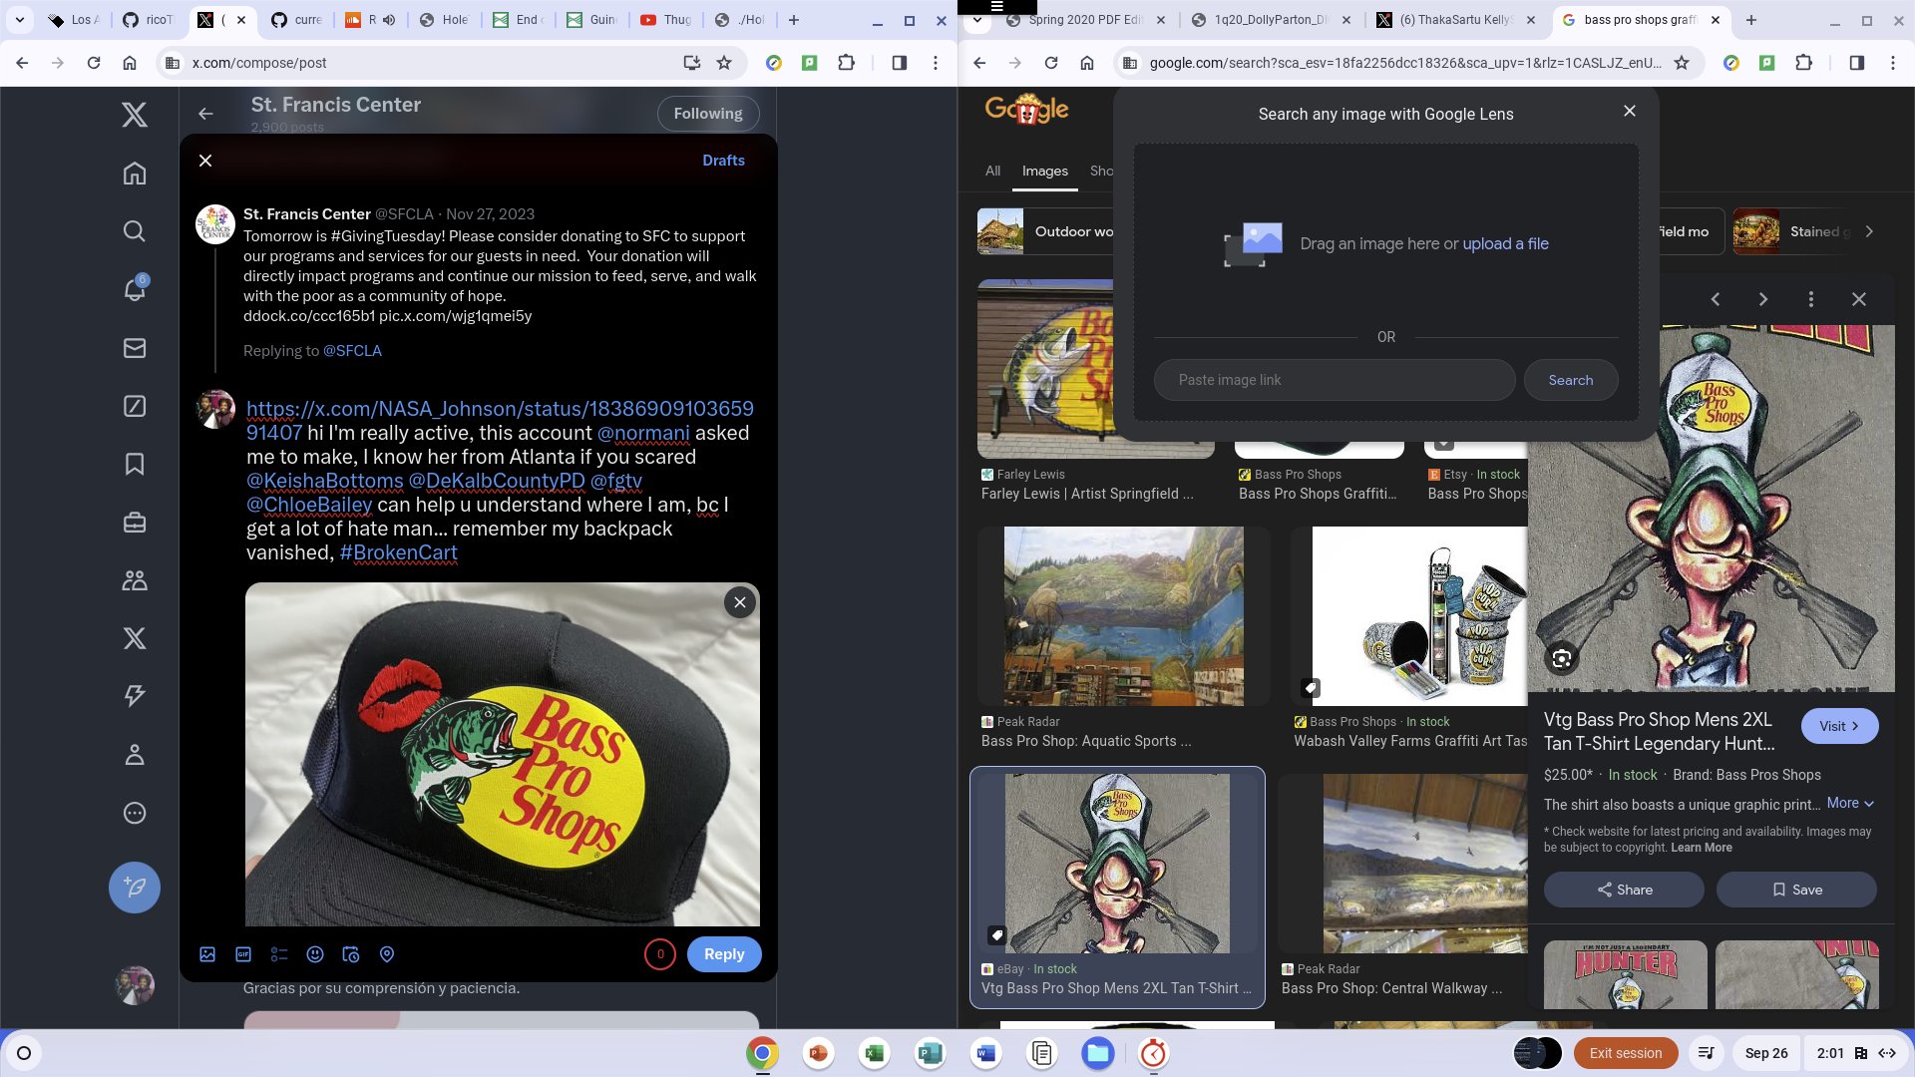The width and height of the screenshot is (1915, 1077).
Task: Search this image with Lens icon
Action: coord(1562,658)
